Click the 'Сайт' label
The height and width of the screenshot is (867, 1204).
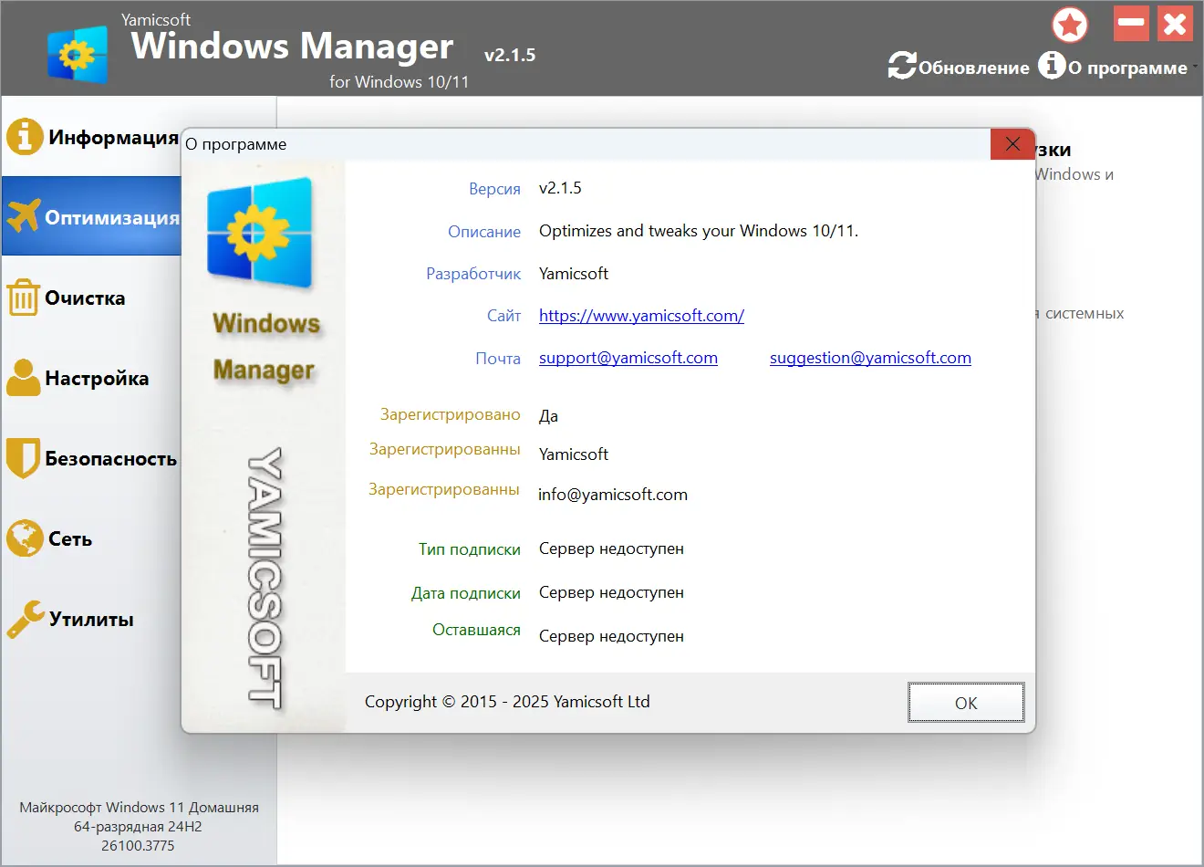click(503, 316)
